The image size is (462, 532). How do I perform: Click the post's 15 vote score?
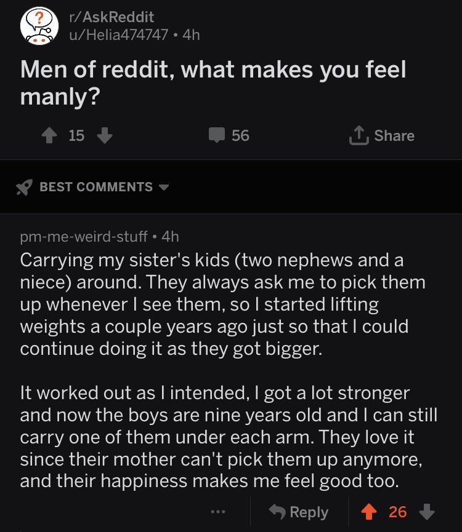coord(76,135)
